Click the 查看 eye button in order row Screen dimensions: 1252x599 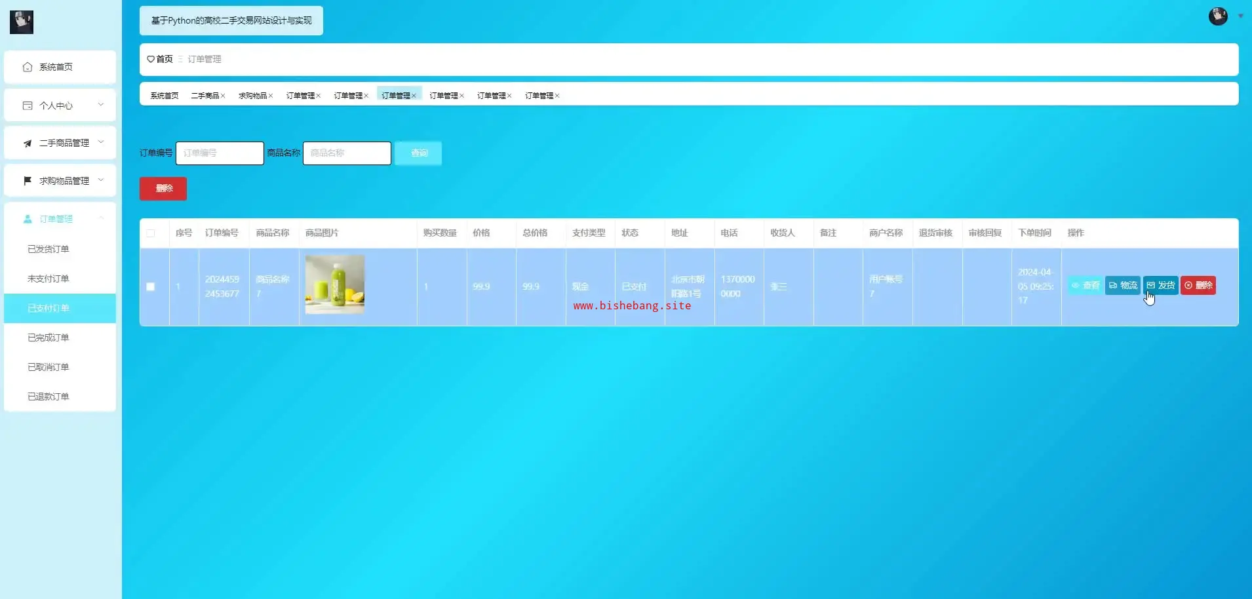point(1085,286)
